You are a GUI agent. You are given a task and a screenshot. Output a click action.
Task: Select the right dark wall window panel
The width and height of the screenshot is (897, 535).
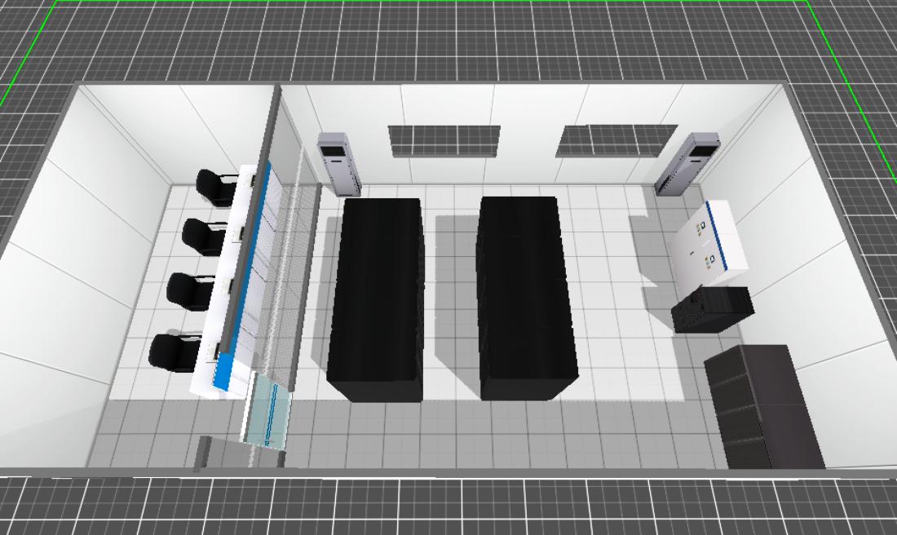(x=616, y=140)
